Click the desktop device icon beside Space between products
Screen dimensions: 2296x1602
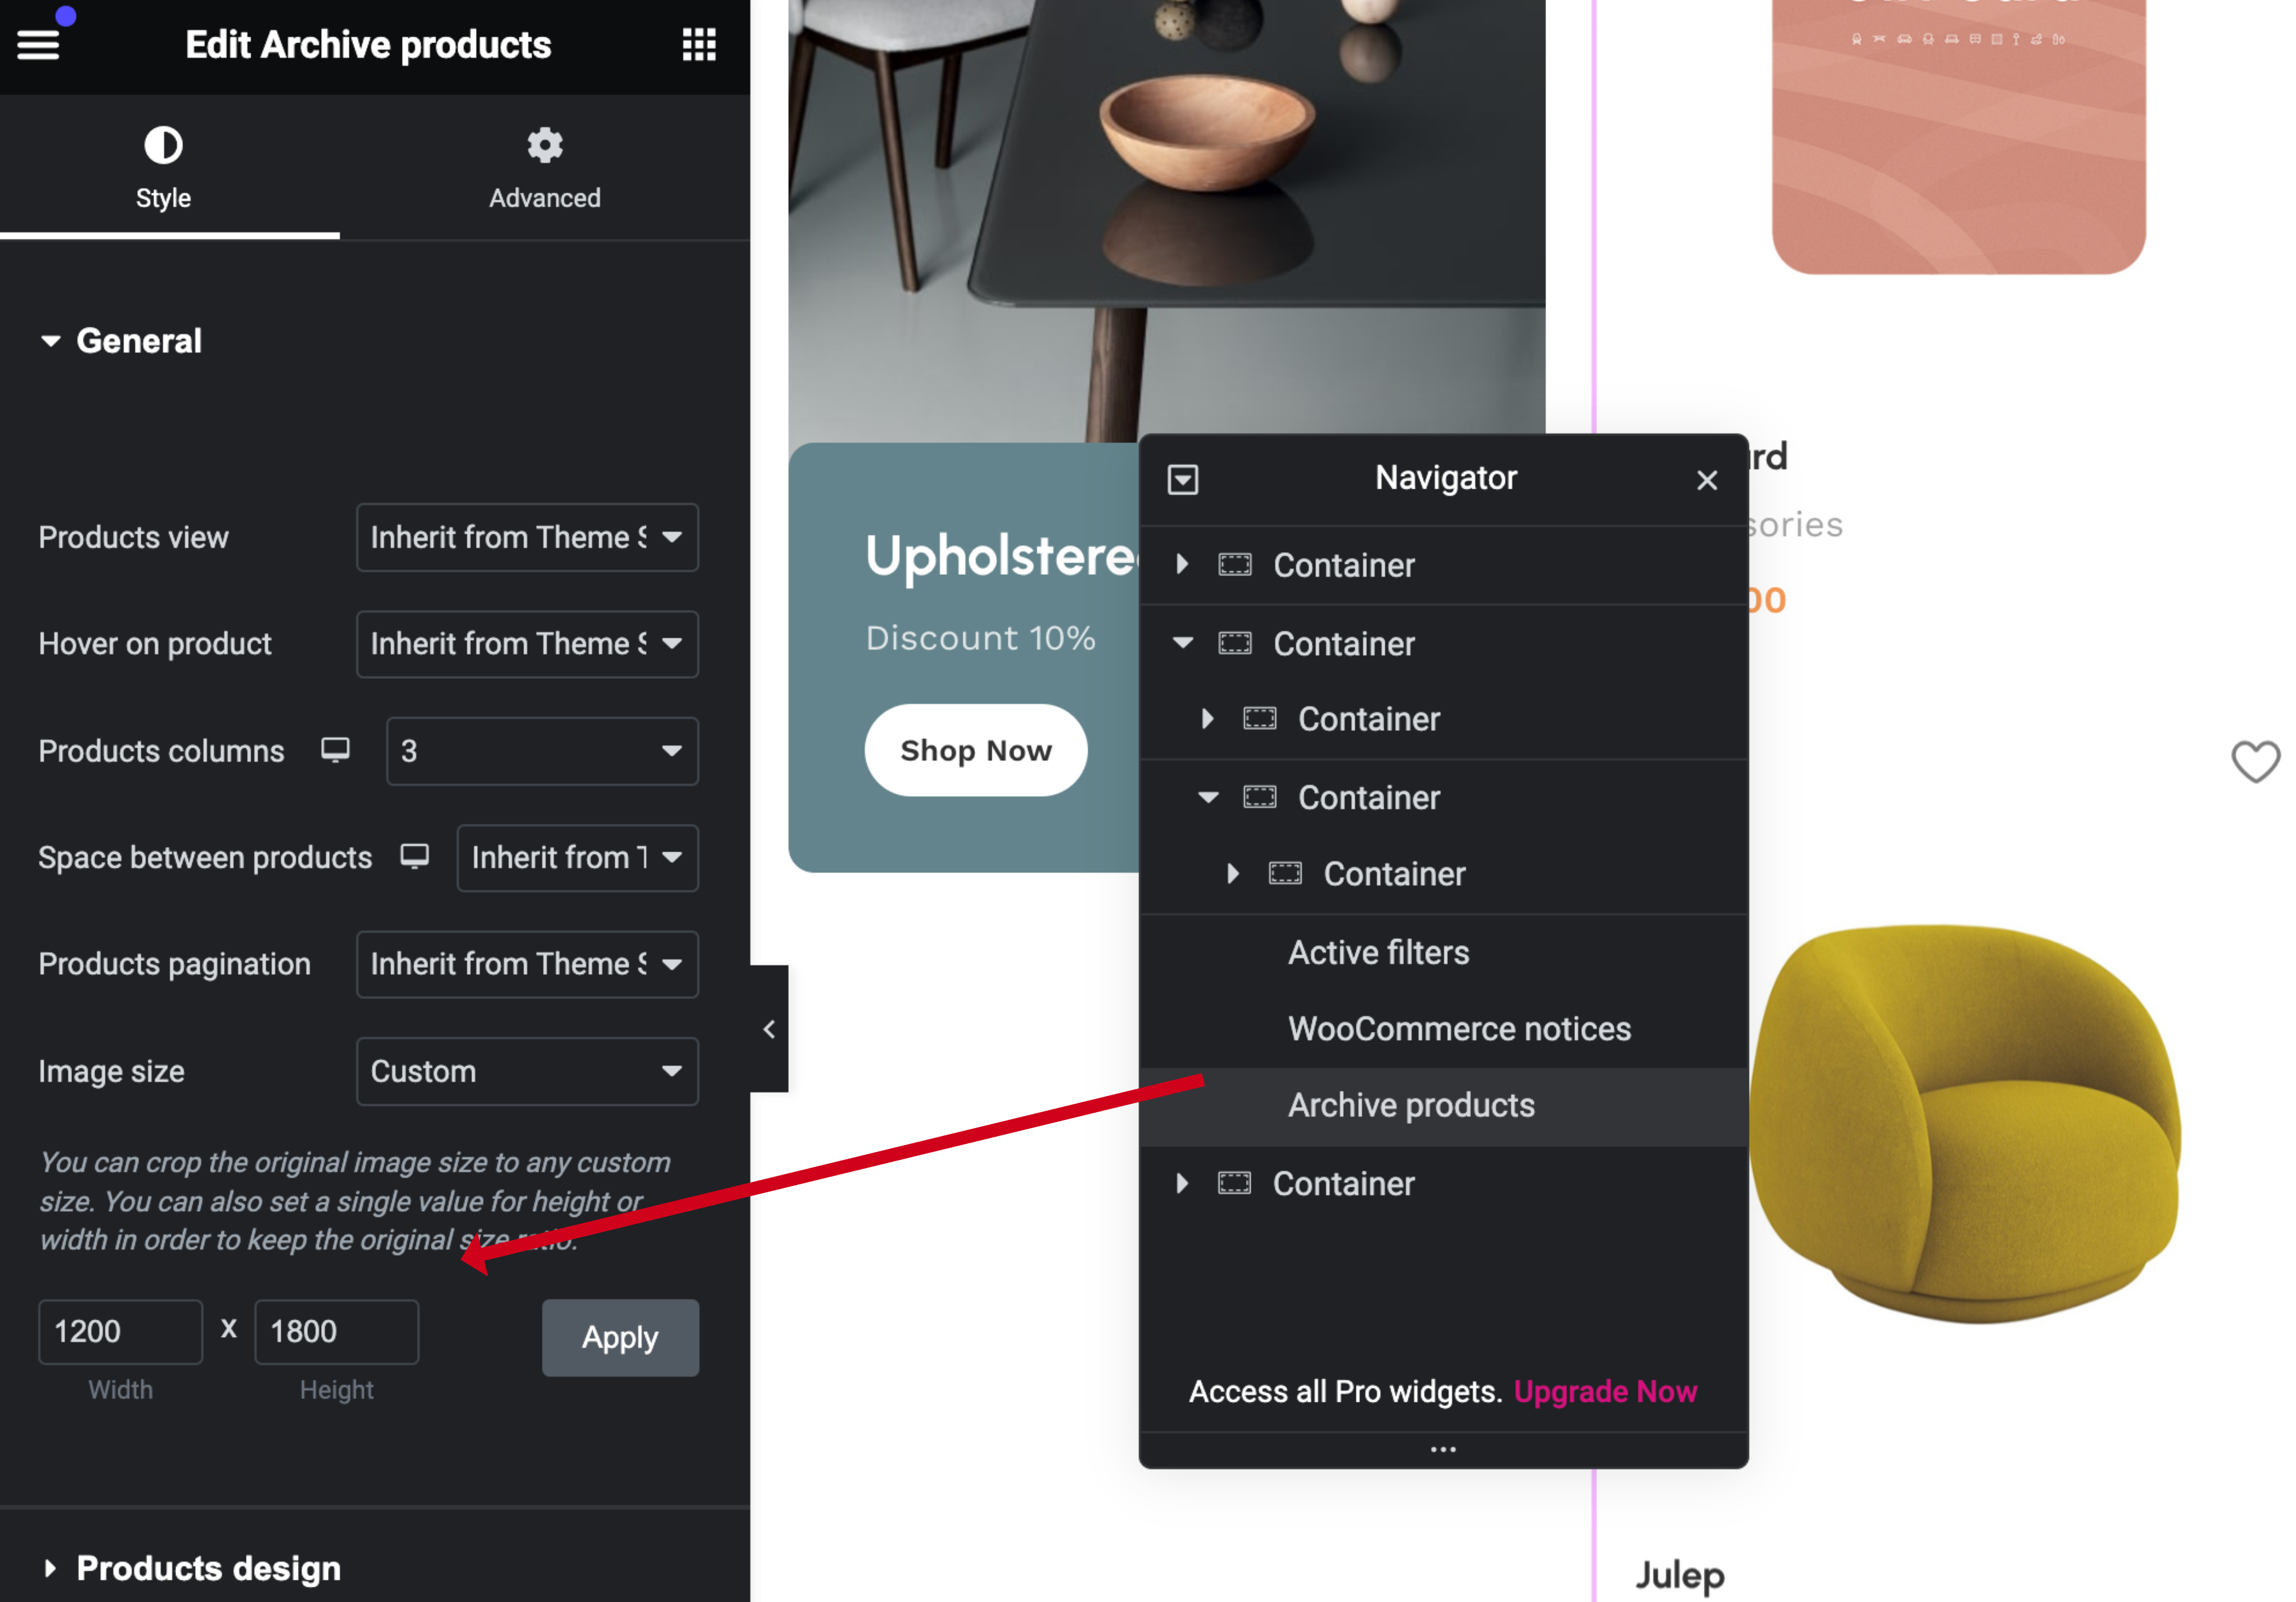pyautogui.click(x=415, y=856)
